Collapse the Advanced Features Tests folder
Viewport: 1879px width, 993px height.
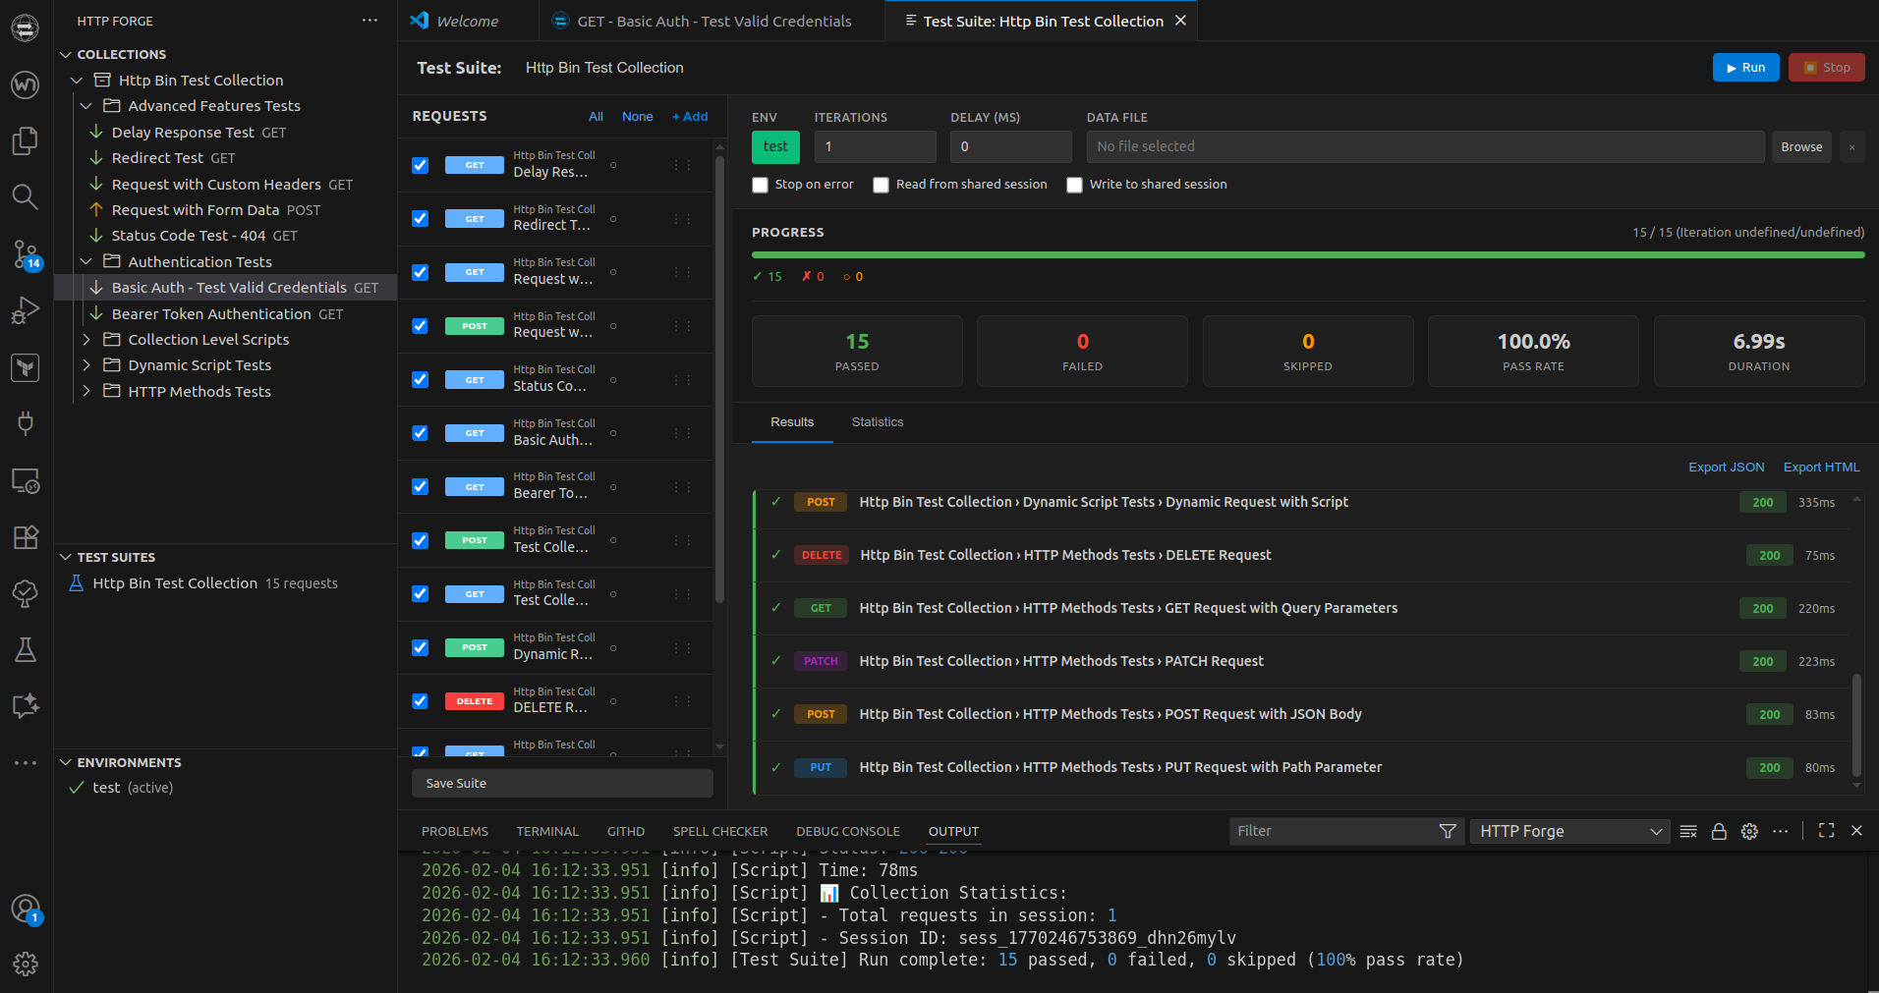coord(85,106)
